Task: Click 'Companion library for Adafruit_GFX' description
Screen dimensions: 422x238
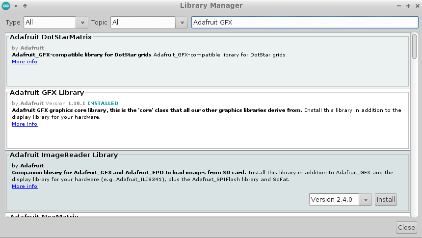Action: coord(129,172)
